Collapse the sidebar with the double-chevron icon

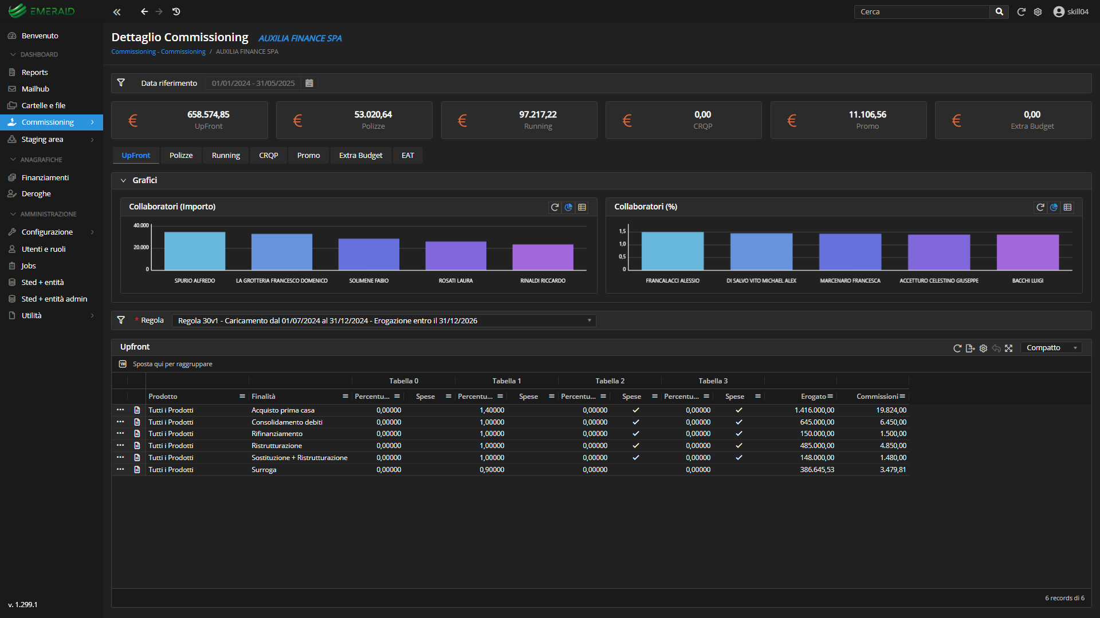(117, 11)
